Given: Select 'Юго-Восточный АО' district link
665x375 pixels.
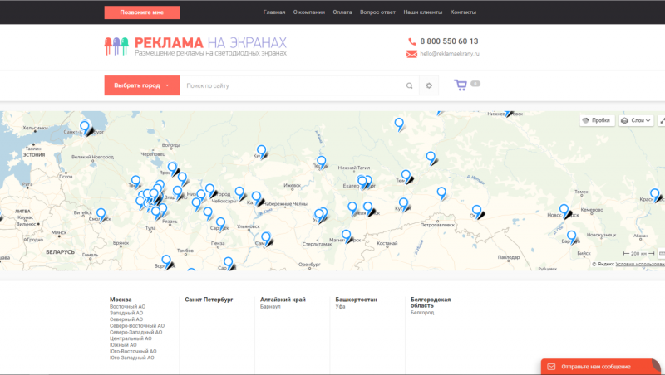Looking at the screenshot, I should click(133, 351).
